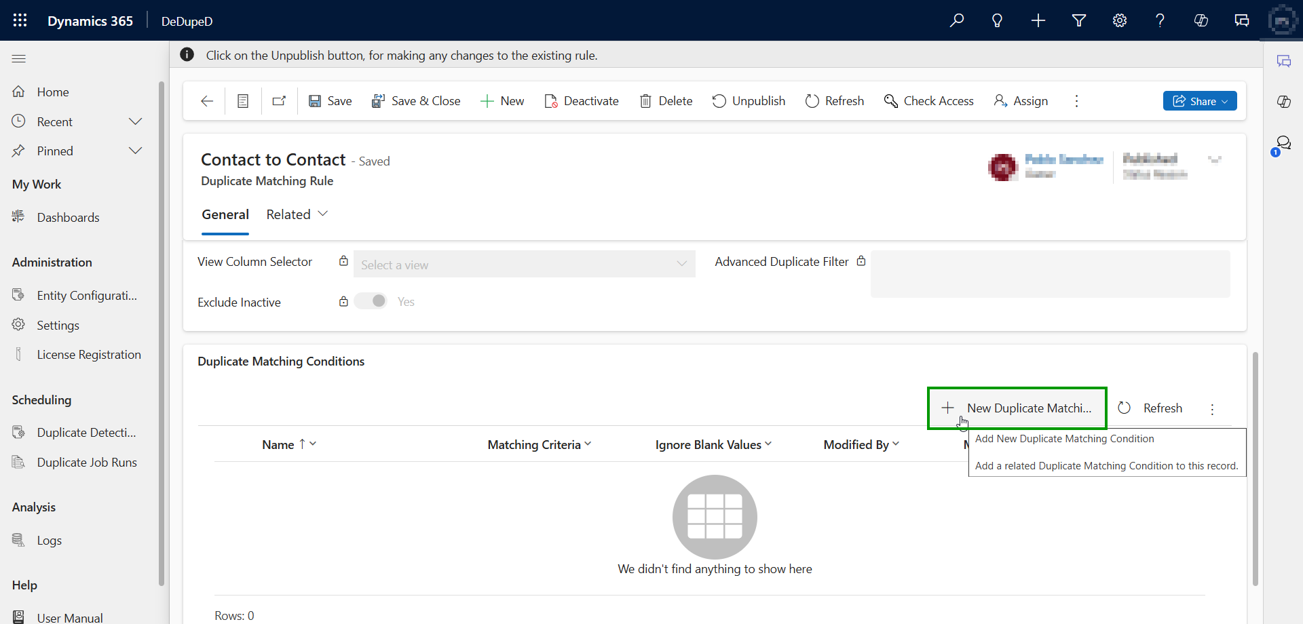Screen dimensions: 1303x624
Task: Click the search magnifier icon in header
Action: pyautogui.click(x=957, y=20)
